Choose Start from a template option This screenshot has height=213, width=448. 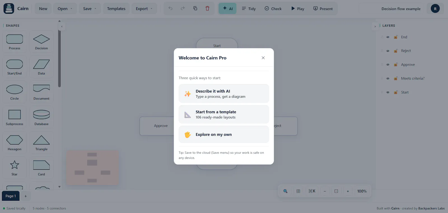coord(224,114)
